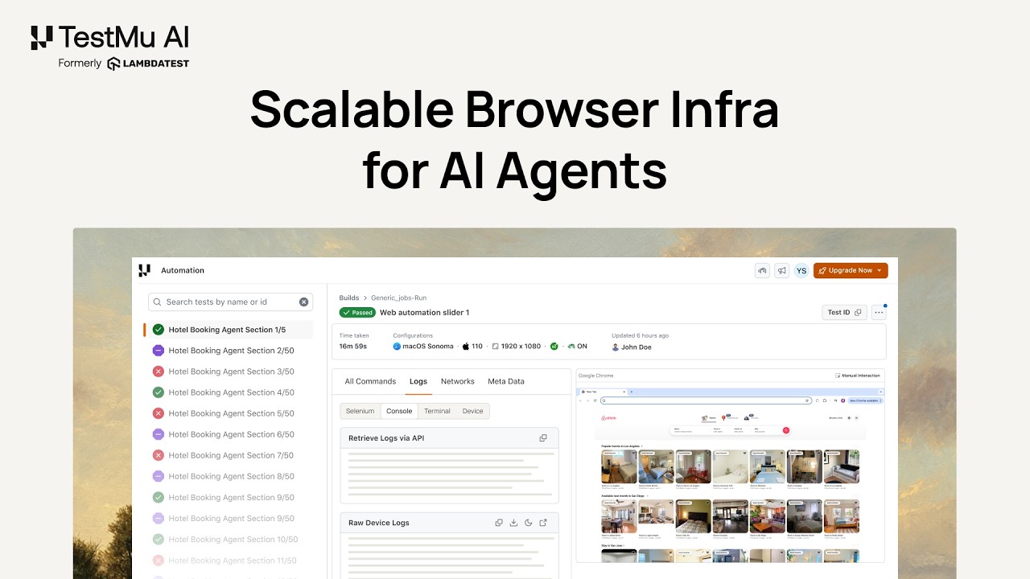Download the Raw Device Logs
This screenshot has width=1030, height=579.
[513, 523]
